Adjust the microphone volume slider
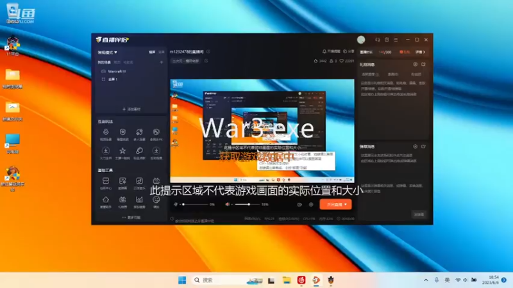Screen dimensions: 513x288 point(196,204)
